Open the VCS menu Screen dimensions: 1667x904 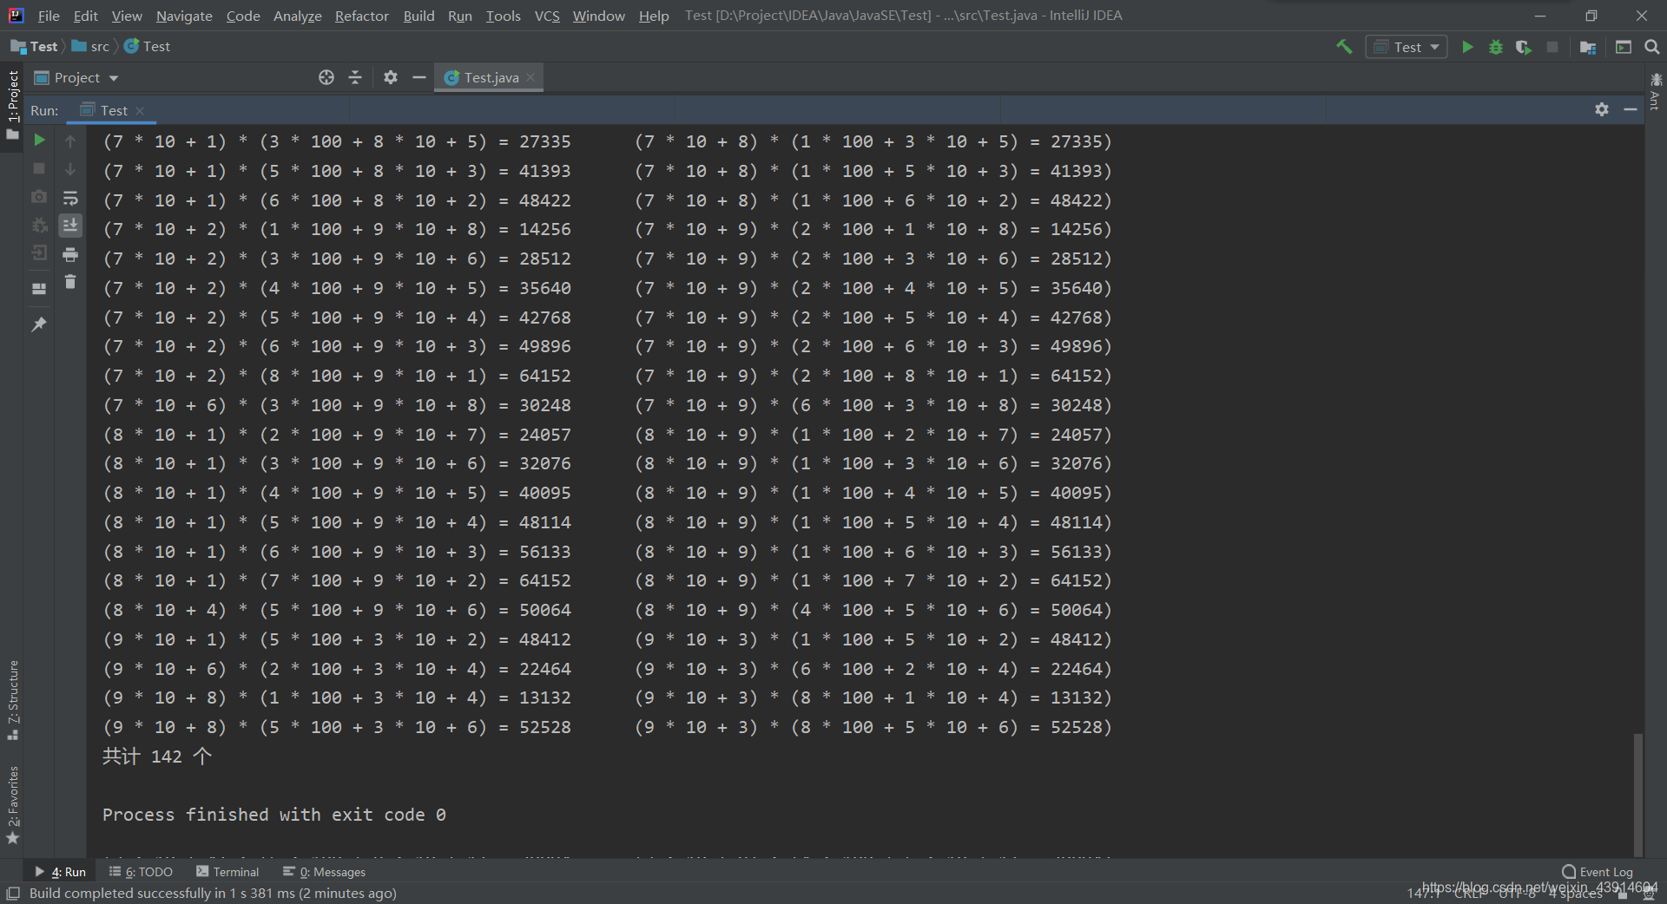pos(547,16)
